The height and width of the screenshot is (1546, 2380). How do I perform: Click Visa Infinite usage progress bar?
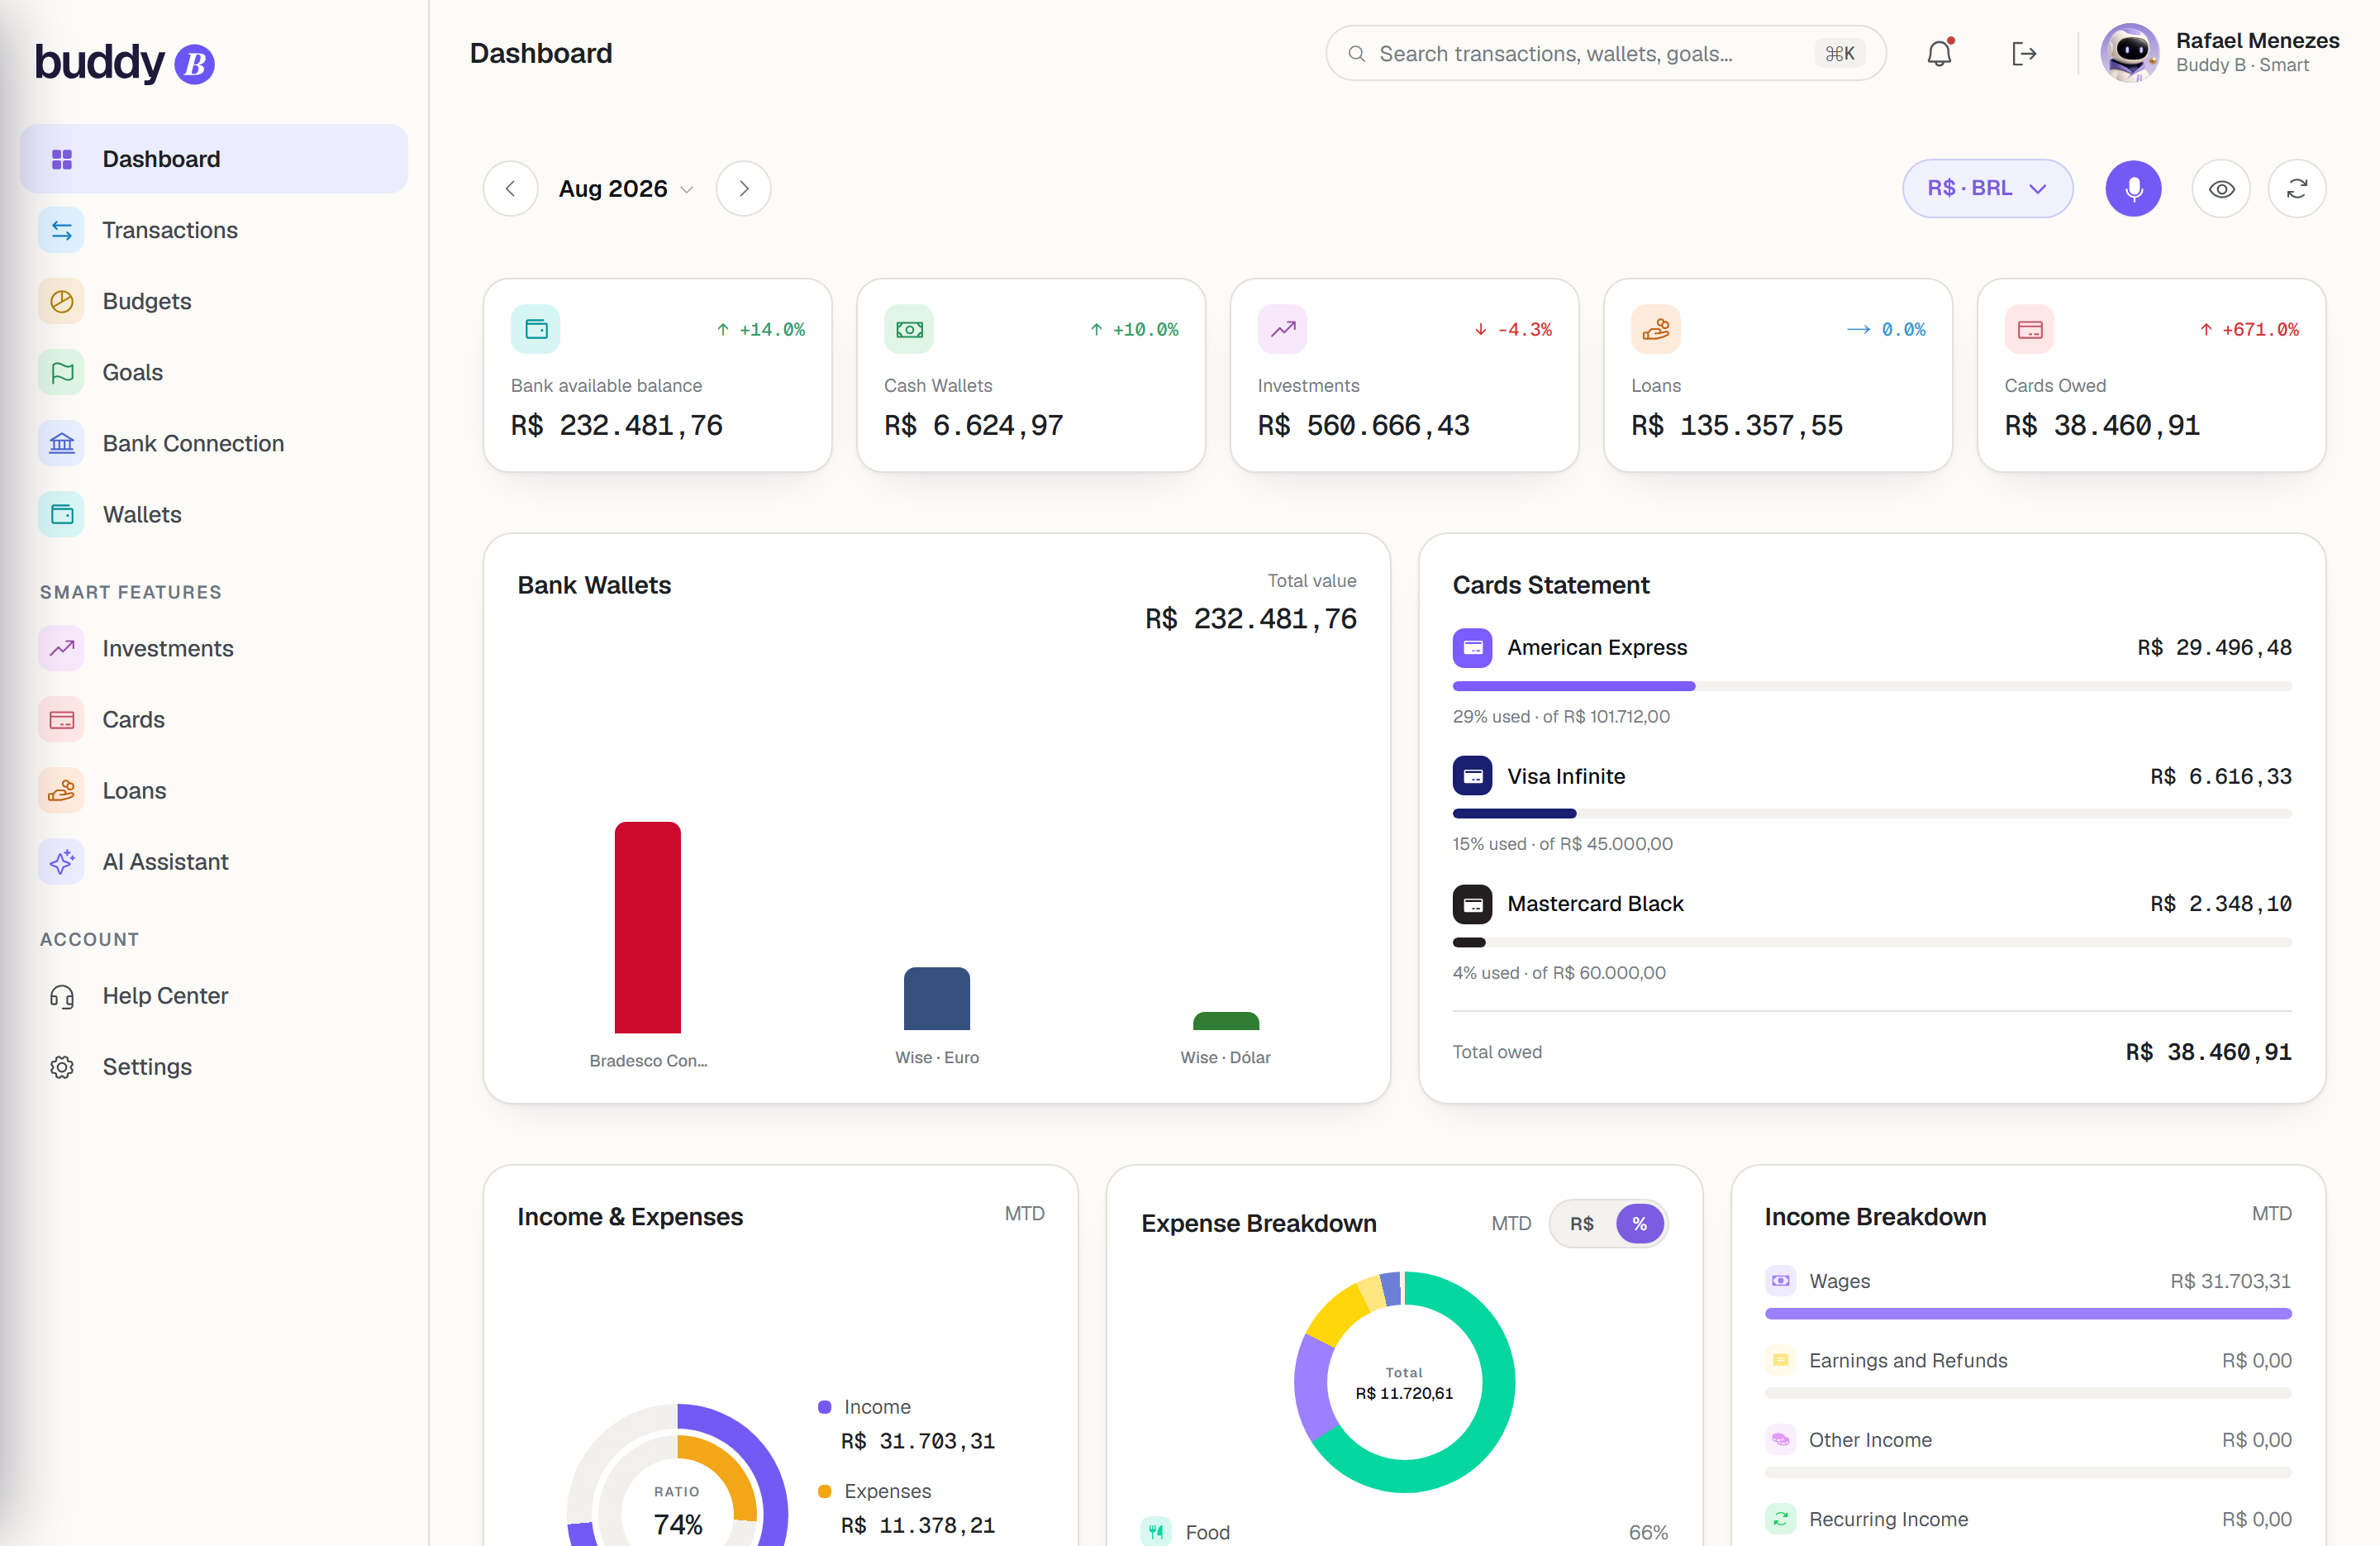tap(1872, 814)
